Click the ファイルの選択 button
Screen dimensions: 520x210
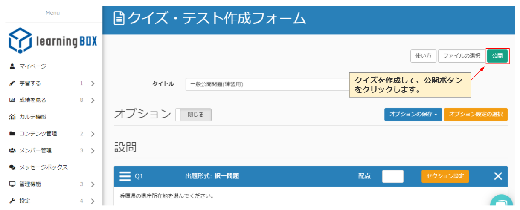coord(461,56)
